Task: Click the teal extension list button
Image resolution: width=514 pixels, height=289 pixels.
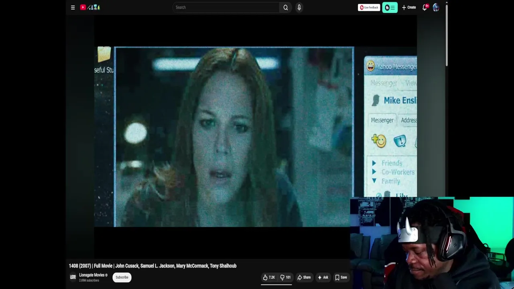Action: coord(390,7)
